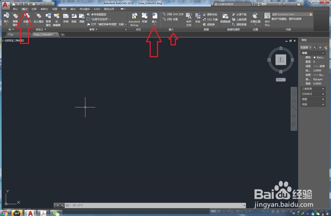
Task: Add a new drawing tab with plus button
Action: point(63,35)
